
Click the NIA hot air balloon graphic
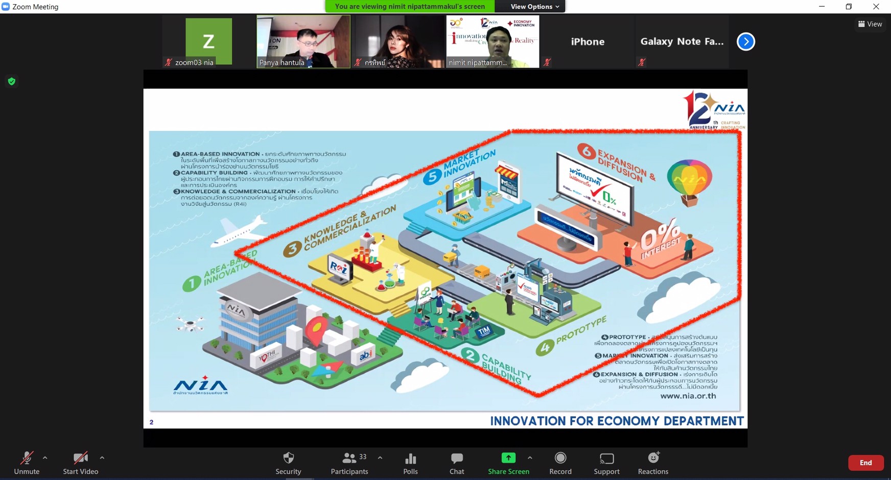[x=690, y=183]
